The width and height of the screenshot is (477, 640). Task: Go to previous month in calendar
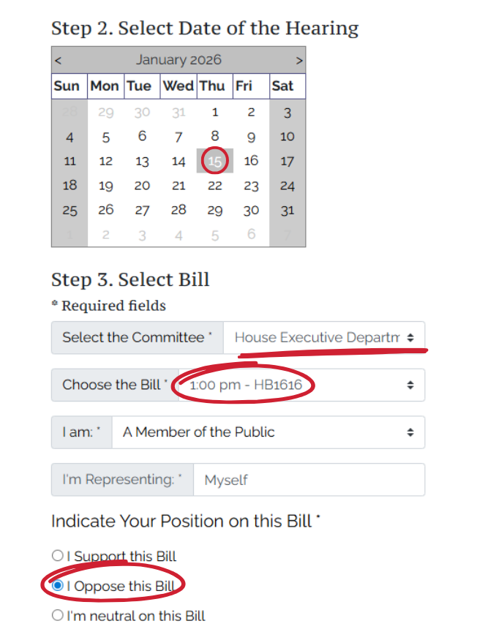[x=59, y=61]
